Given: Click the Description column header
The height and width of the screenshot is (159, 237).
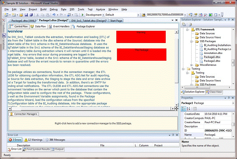Looking at the screenshot, I should (23, 145).
